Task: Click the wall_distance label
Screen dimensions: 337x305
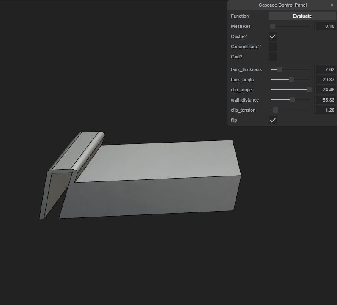Action: (x=245, y=100)
